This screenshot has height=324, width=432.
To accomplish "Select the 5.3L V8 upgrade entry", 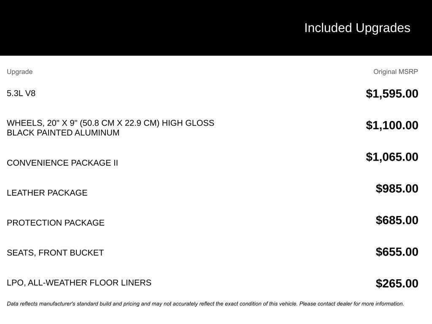I will pos(21,93).
